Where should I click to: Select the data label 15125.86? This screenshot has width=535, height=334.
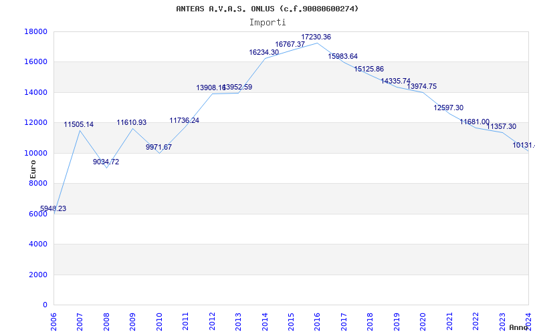coord(369,69)
